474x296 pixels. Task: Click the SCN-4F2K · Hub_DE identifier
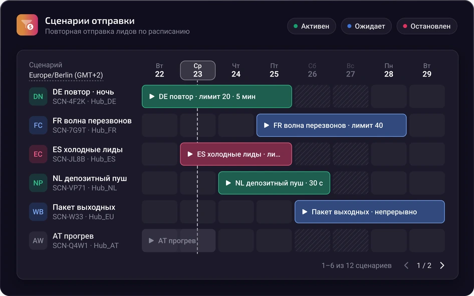pyautogui.click(x=84, y=101)
